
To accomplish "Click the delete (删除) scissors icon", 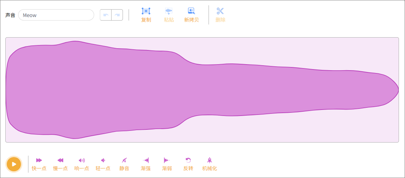I will point(220,11).
